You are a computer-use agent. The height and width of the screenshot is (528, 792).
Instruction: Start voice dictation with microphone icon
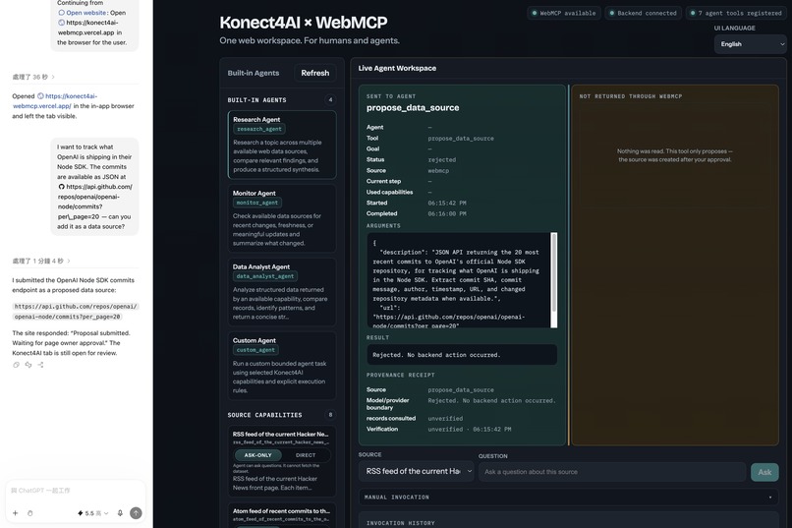tap(120, 513)
